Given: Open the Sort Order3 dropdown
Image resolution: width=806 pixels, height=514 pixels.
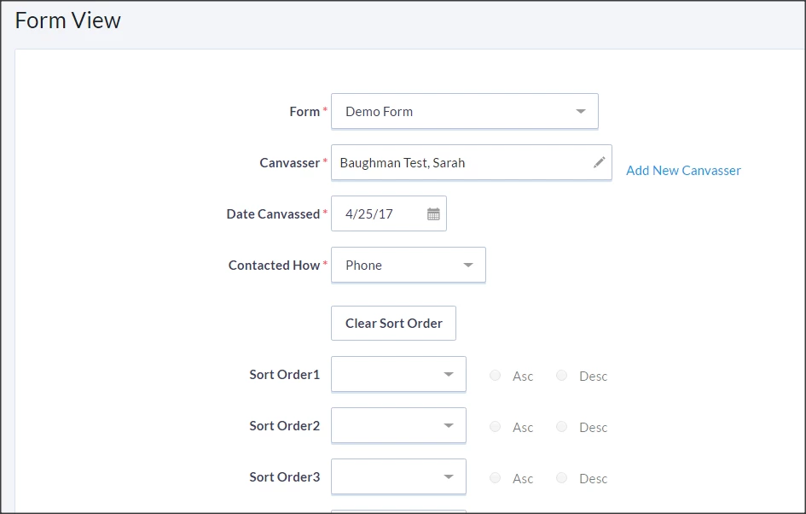Looking at the screenshot, I should tap(399, 476).
